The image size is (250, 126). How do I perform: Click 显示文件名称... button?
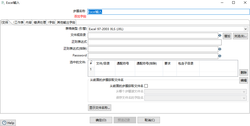(99, 108)
